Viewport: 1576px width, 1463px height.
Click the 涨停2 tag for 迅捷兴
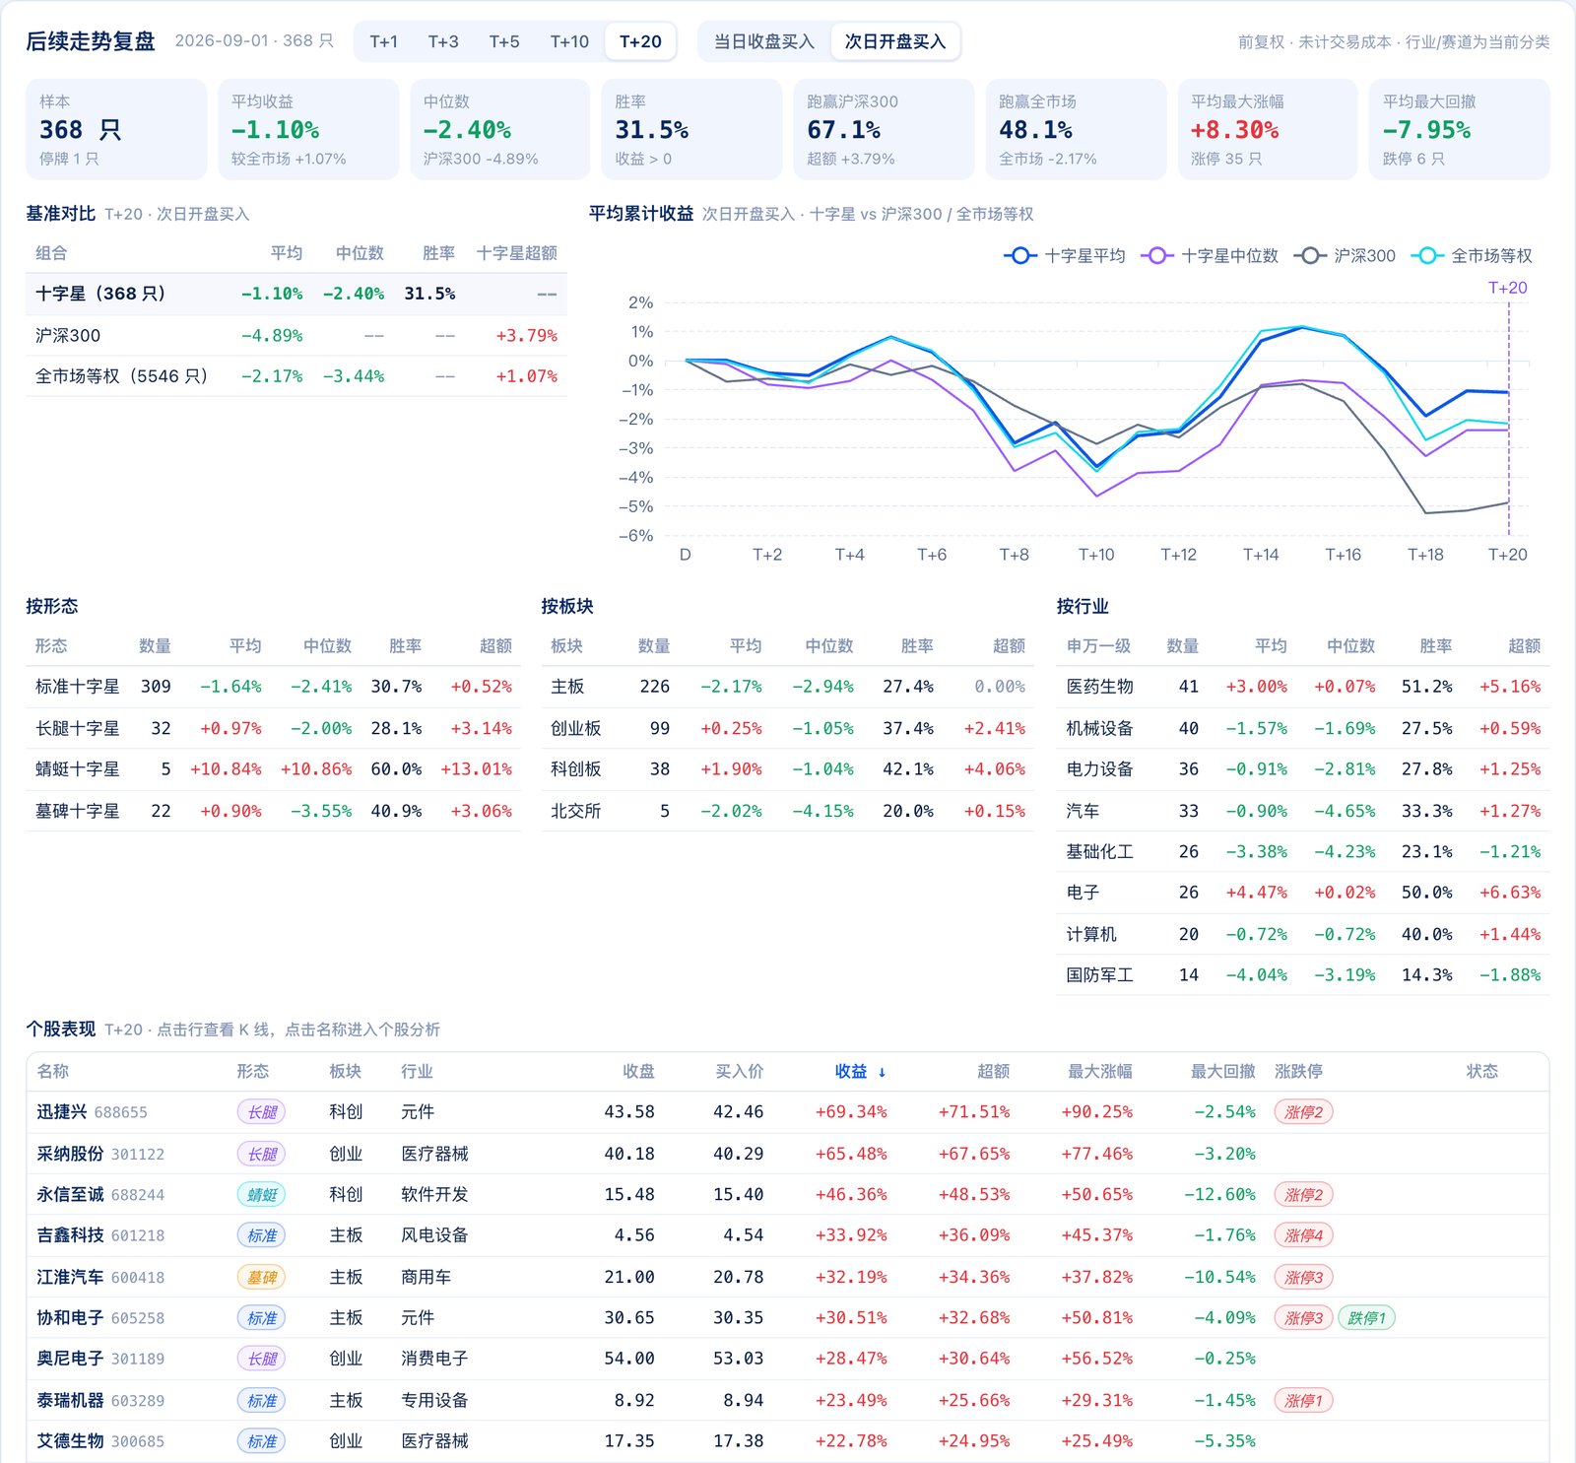pyautogui.click(x=1303, y=1112)
